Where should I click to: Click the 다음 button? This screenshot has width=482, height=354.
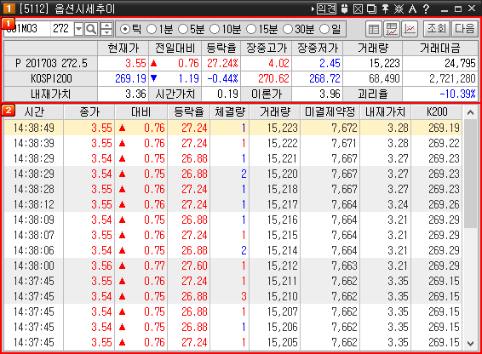point(464,29)
